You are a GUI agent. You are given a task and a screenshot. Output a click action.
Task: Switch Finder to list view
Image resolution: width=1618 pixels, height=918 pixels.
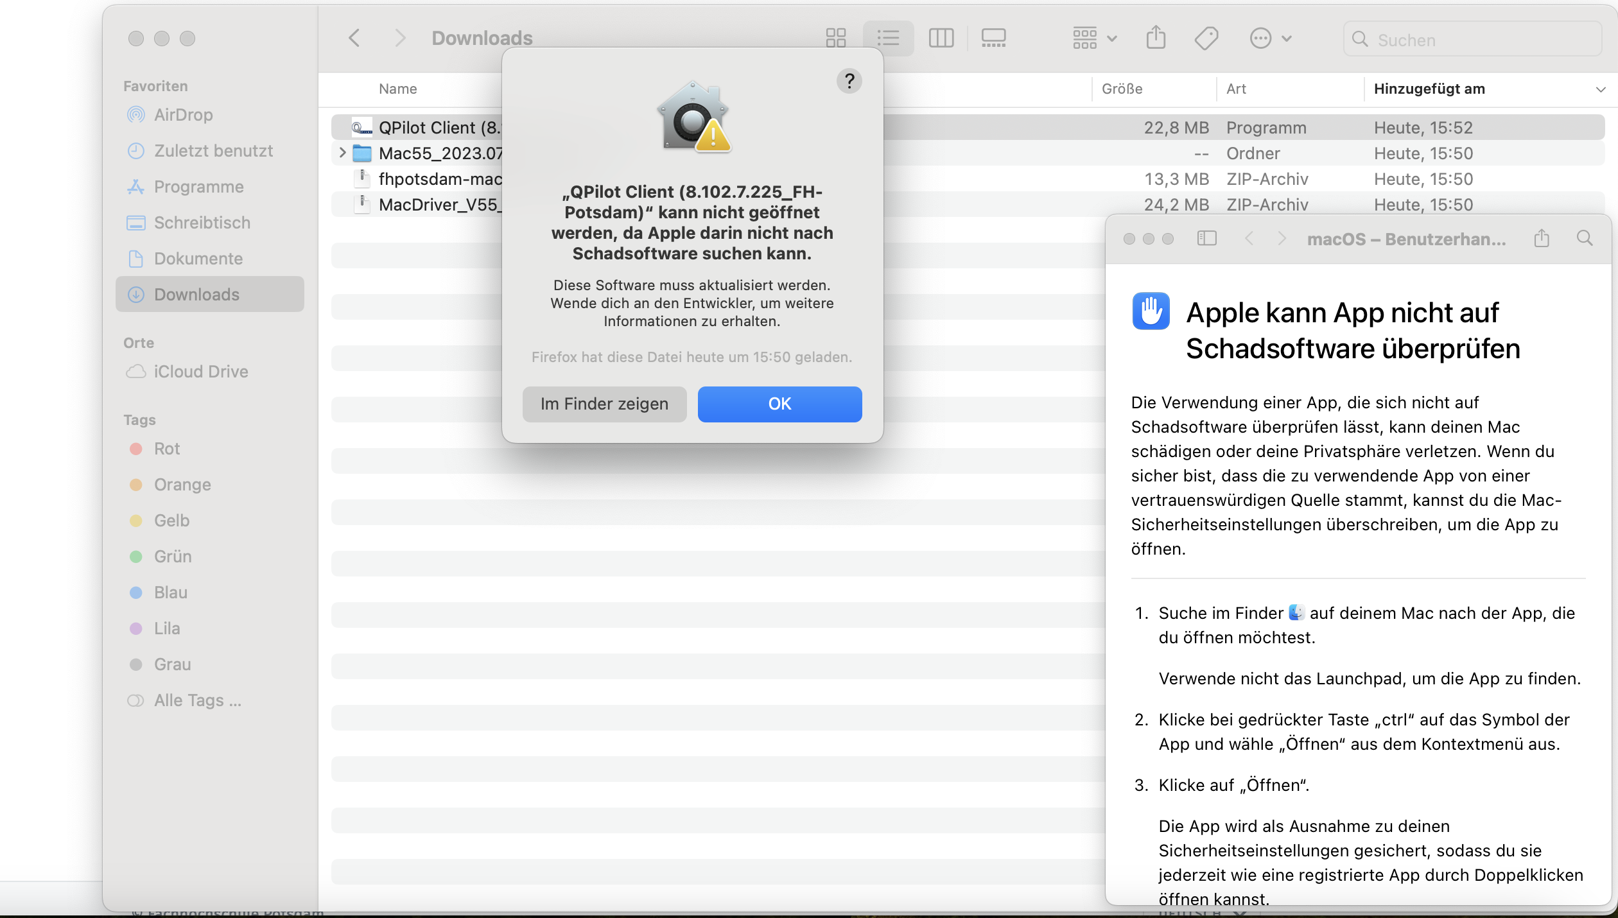tap(888, 39)
